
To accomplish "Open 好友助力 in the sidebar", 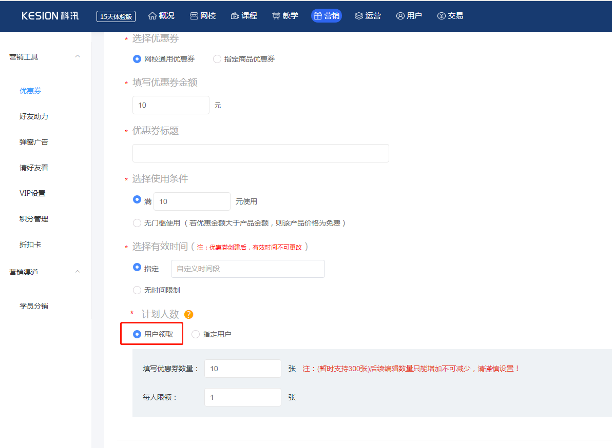I will pyautogui.click(x=34, y=116).
